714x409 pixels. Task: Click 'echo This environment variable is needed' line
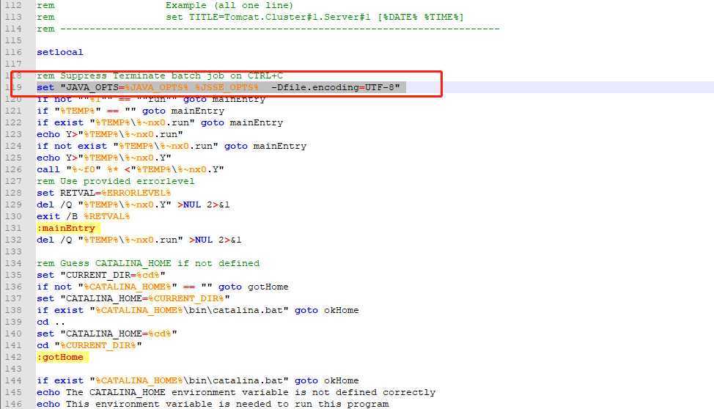point(213,404)
